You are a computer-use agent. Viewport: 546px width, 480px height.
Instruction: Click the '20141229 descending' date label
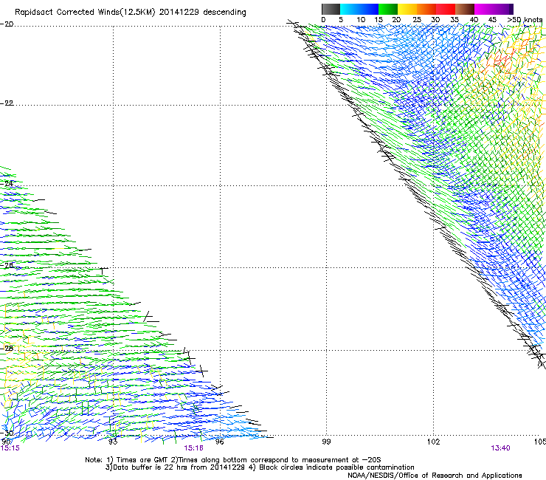tap(202, 13)
